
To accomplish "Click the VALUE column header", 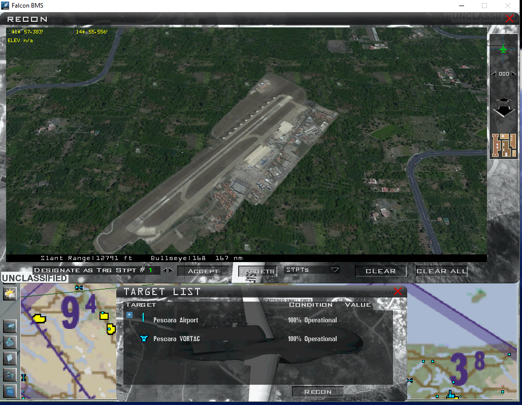I will pyautogui.click(x=358, y=305).
